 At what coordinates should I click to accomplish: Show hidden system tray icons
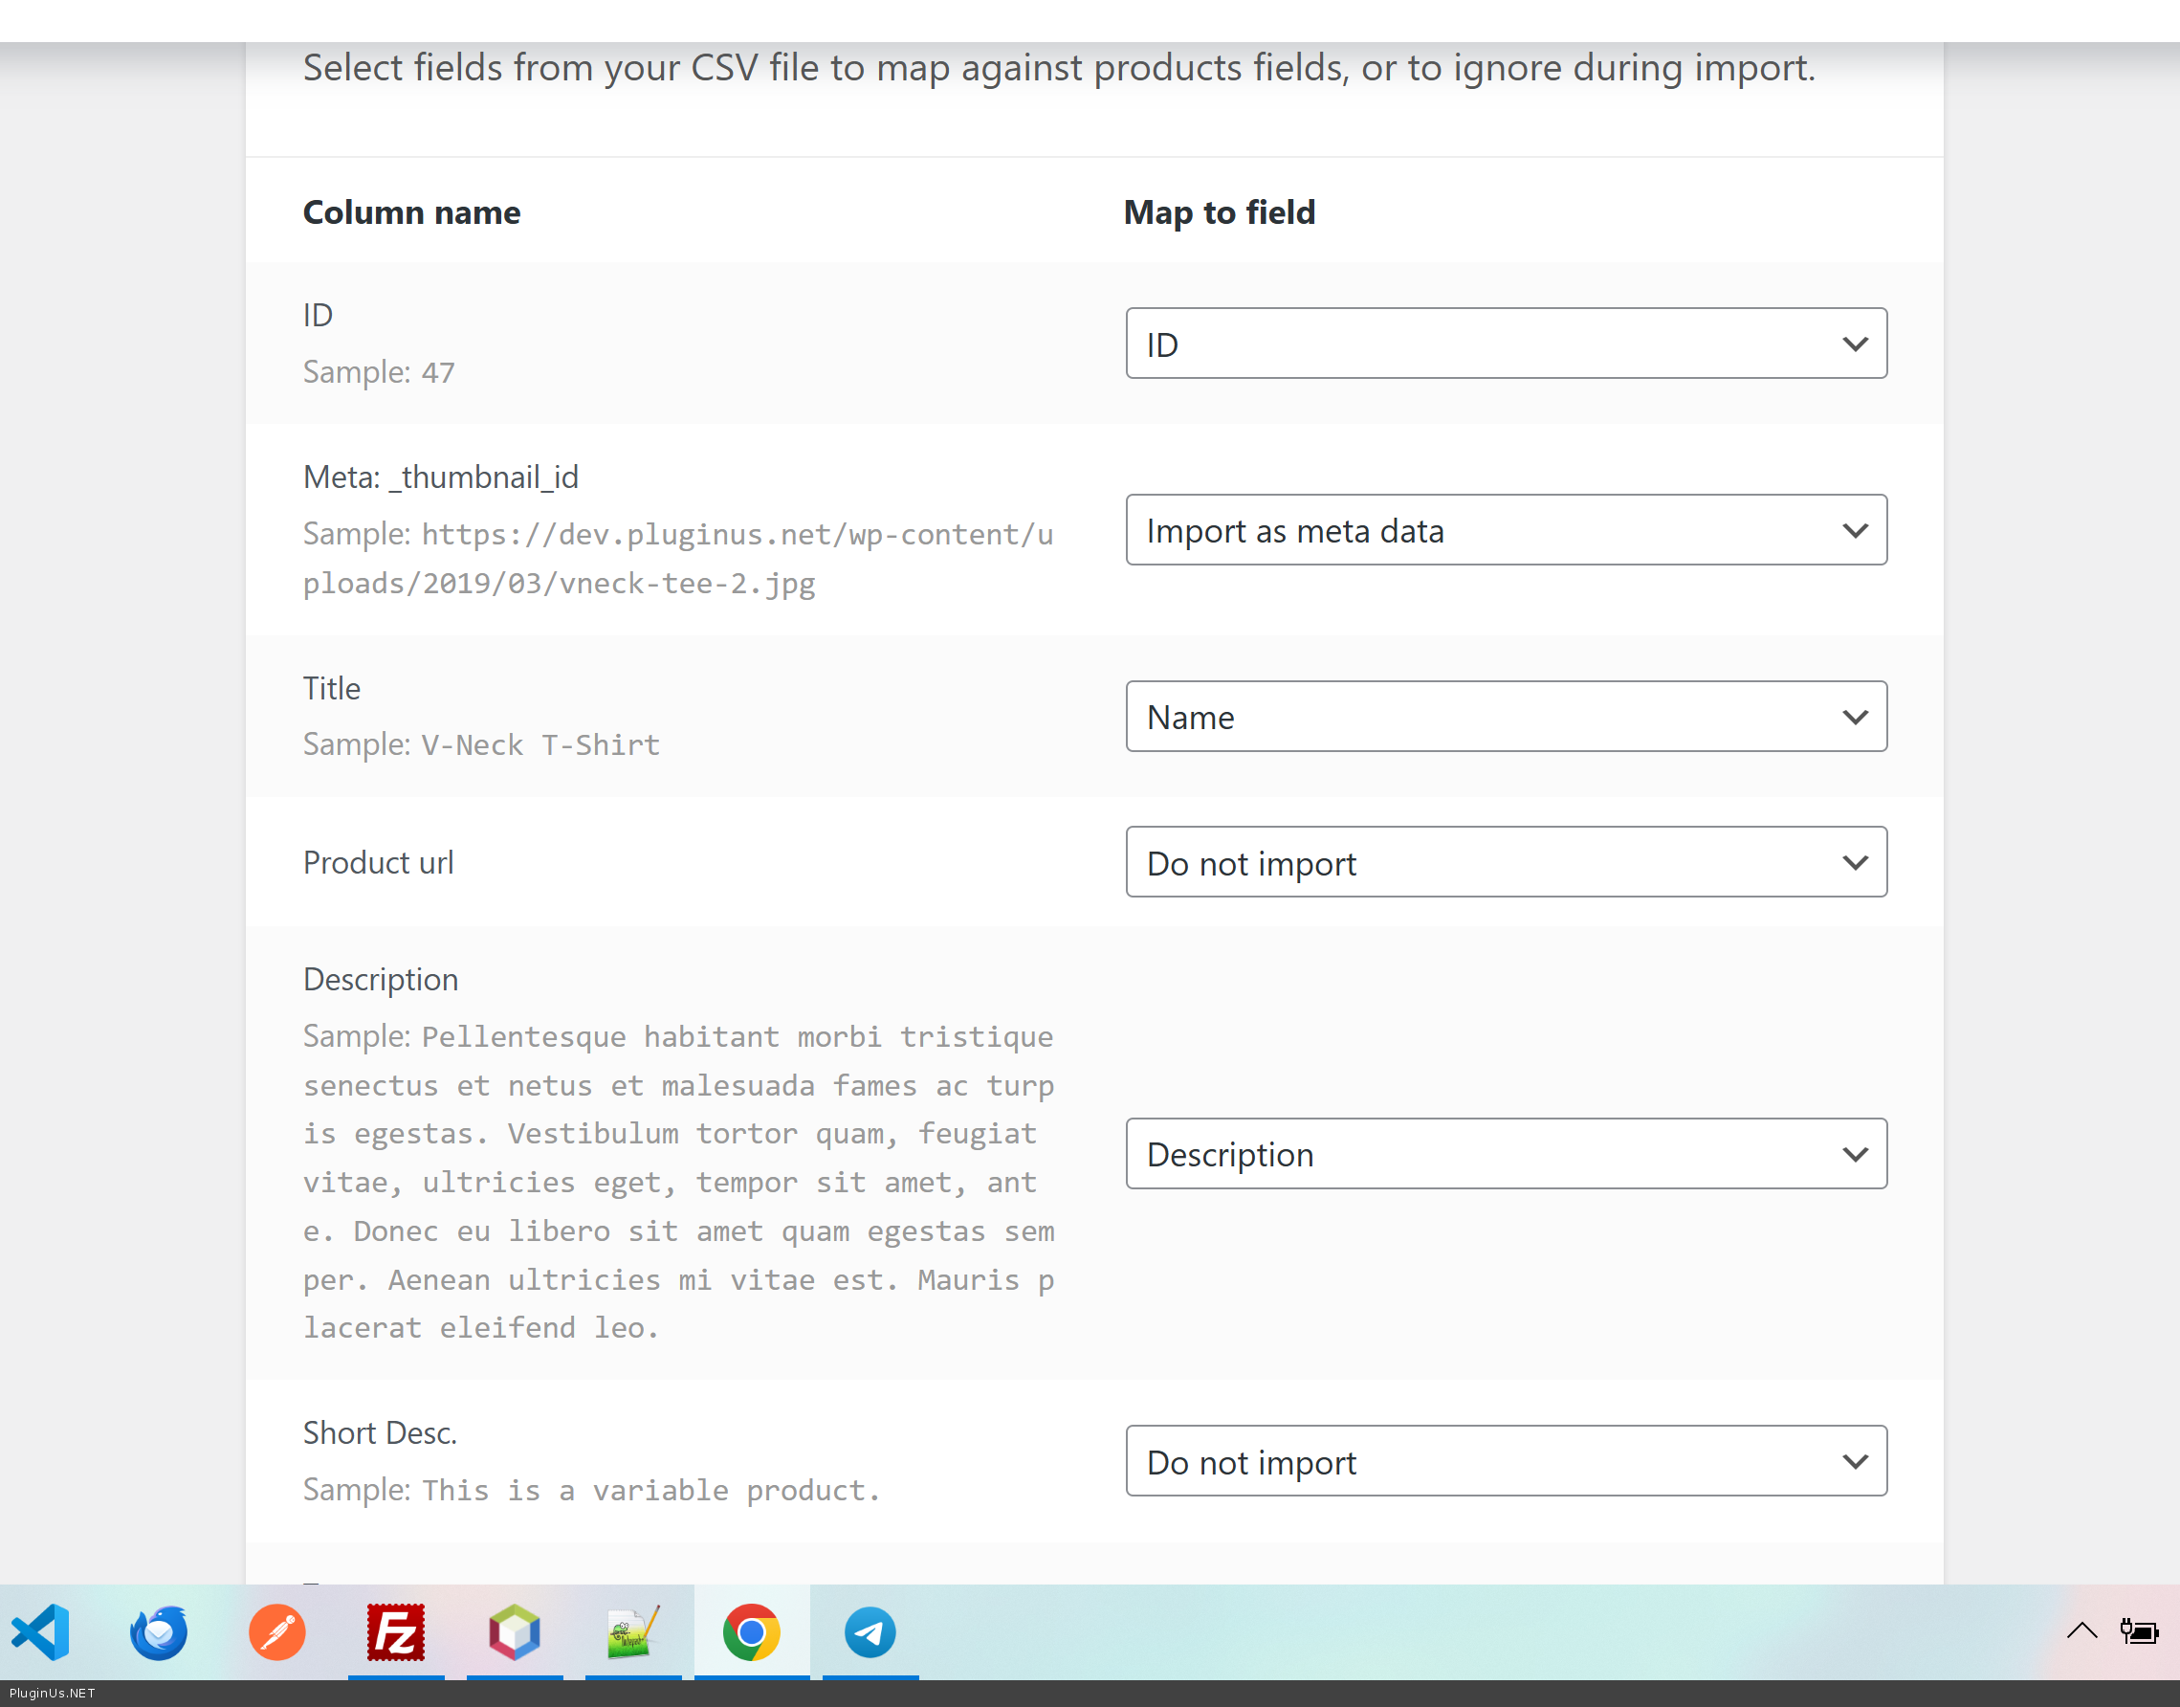2081,1631
